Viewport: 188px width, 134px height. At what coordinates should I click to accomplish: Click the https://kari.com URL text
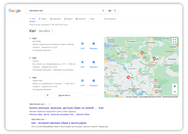point(38,119)
